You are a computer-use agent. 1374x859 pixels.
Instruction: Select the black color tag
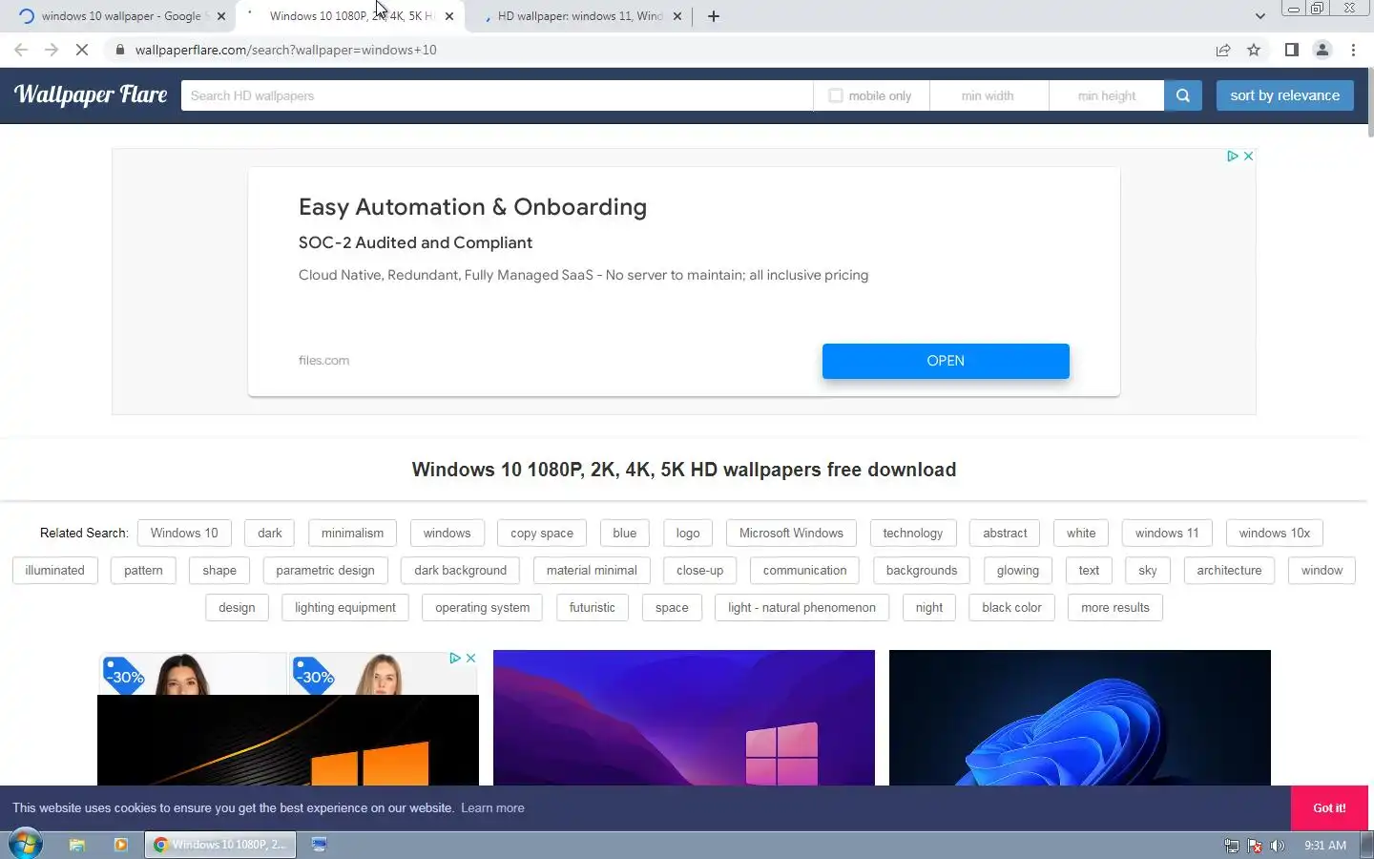[x=1011, y=607]
